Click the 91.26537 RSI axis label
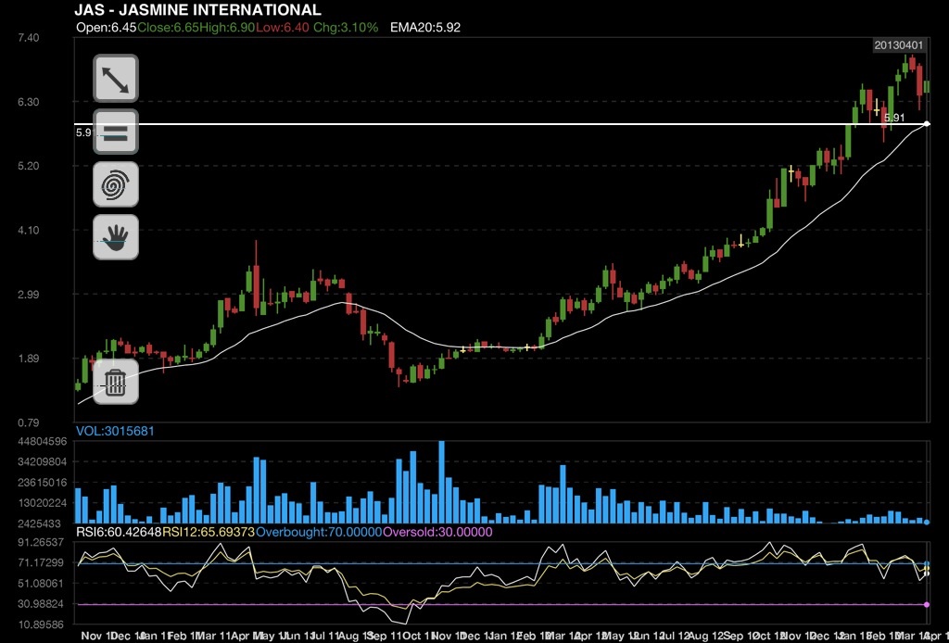The width and height of the screenshot is (949, 643). pos(41,543)
